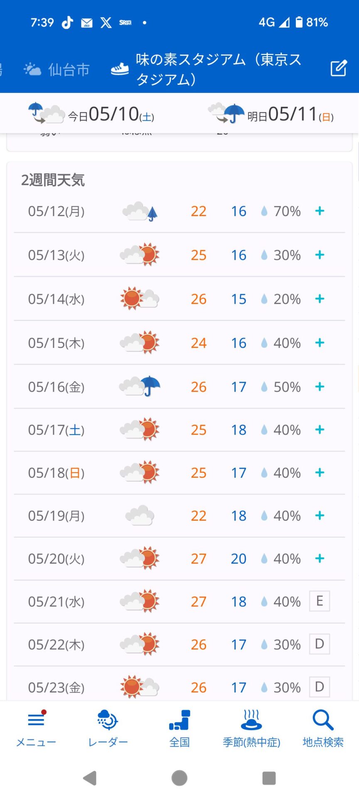359x799 pixels.
Task: Expand details for 05/12 forecast row
Action: point(320,211)
